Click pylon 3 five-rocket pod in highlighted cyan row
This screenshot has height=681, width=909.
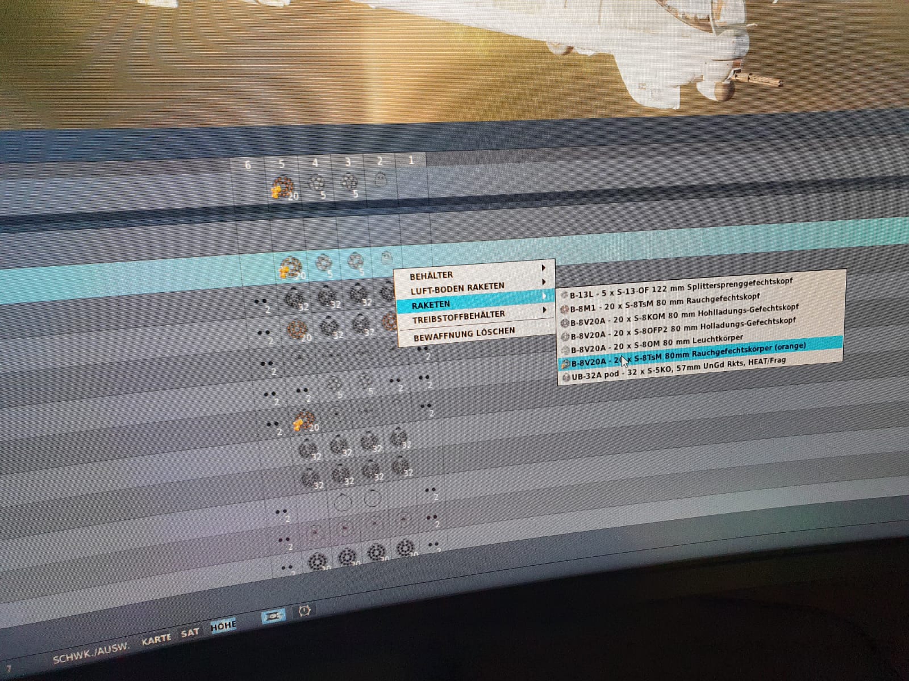click(x=355, y=262)
